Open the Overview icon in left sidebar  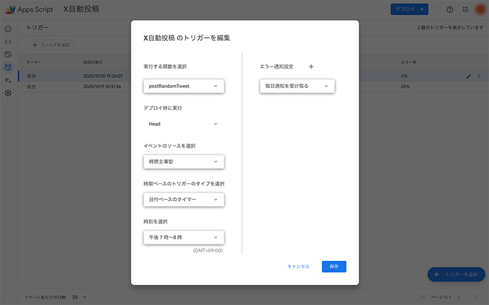tap(8, 29)
